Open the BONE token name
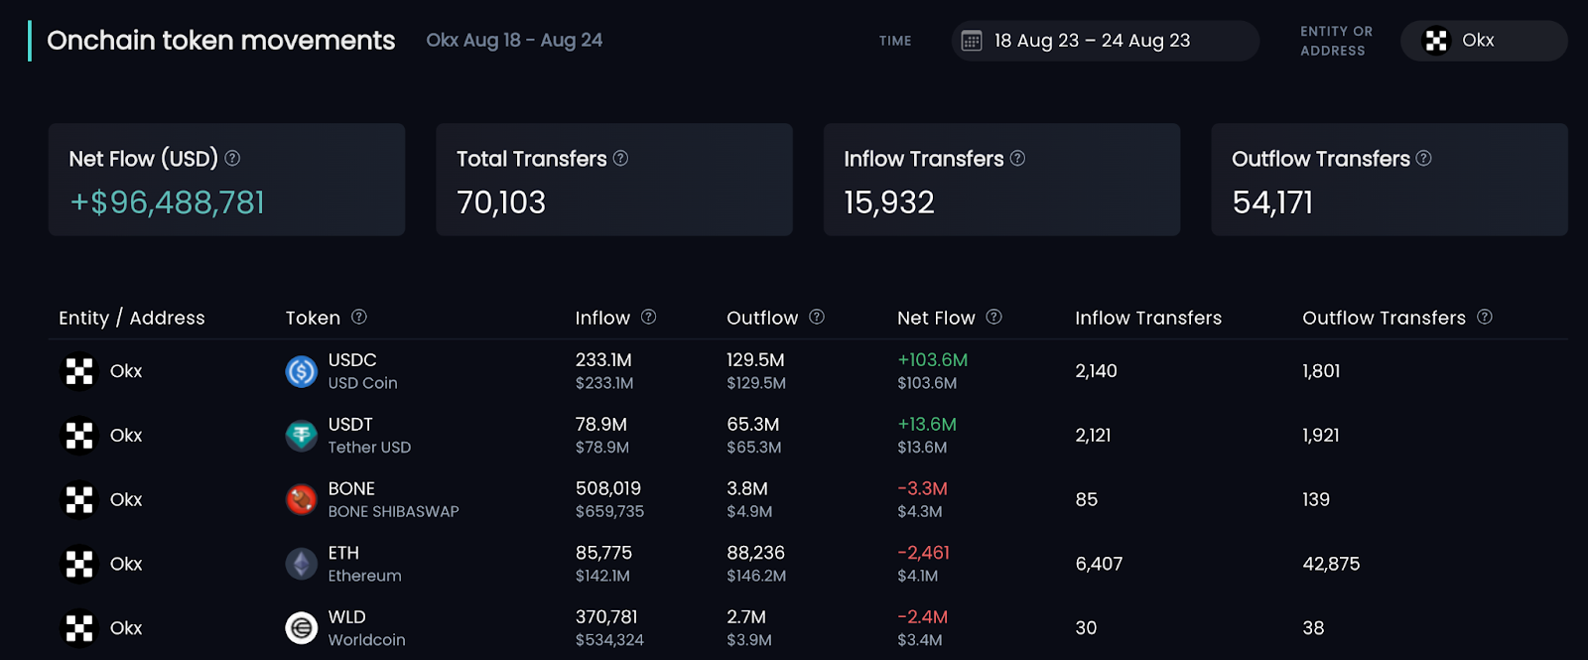This screenshot has height=660, width=1588. 351,489
